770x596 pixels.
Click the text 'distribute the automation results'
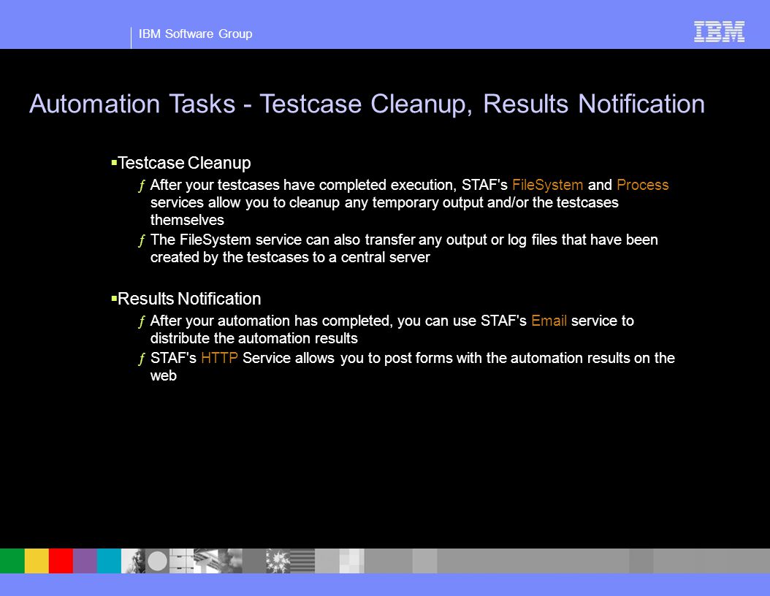click(254, 338)
